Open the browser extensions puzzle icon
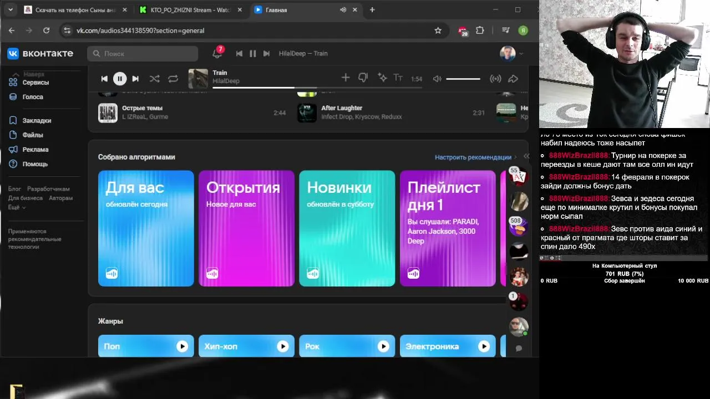 point(480,30)
